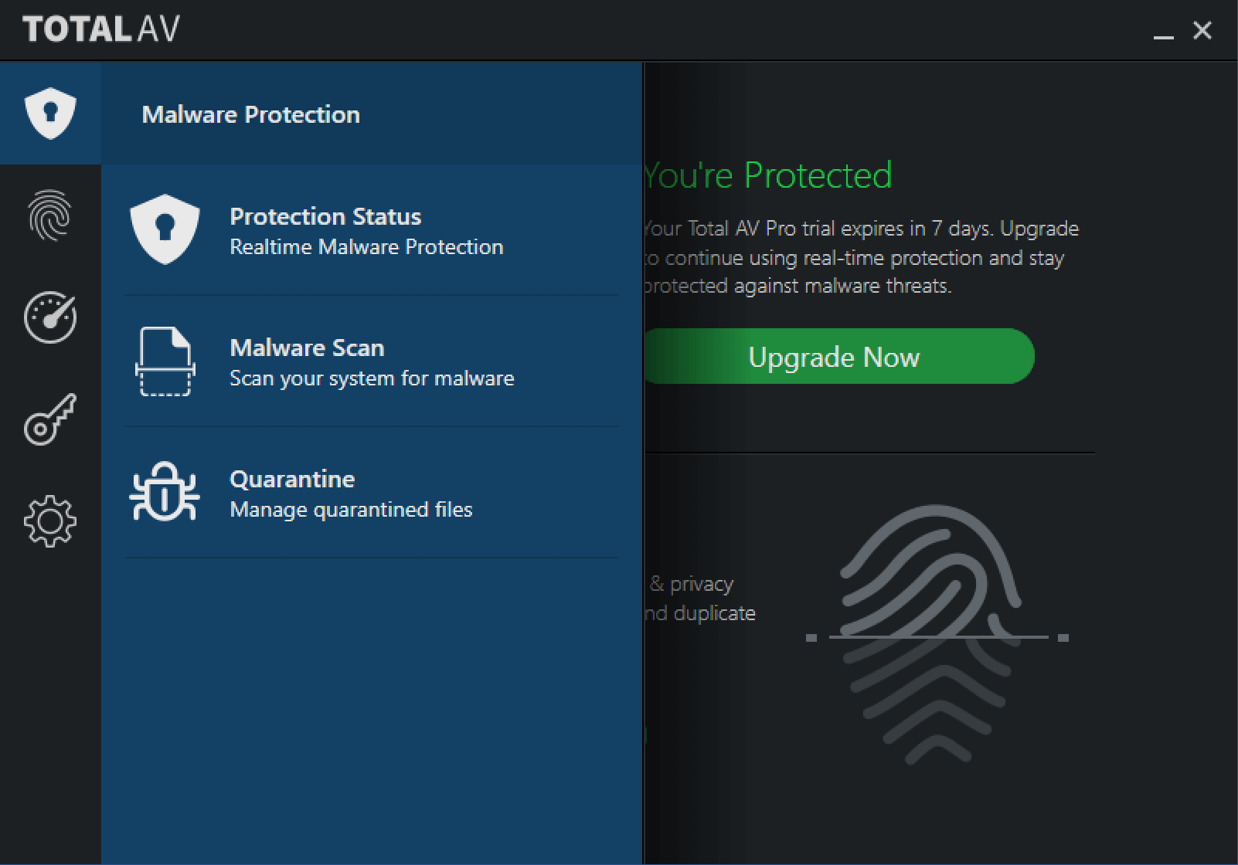
Task: Close the TotalAV window
Action: point(1202,30)
